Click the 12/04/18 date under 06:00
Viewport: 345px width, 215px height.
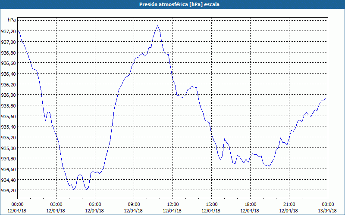coord(94,211)
